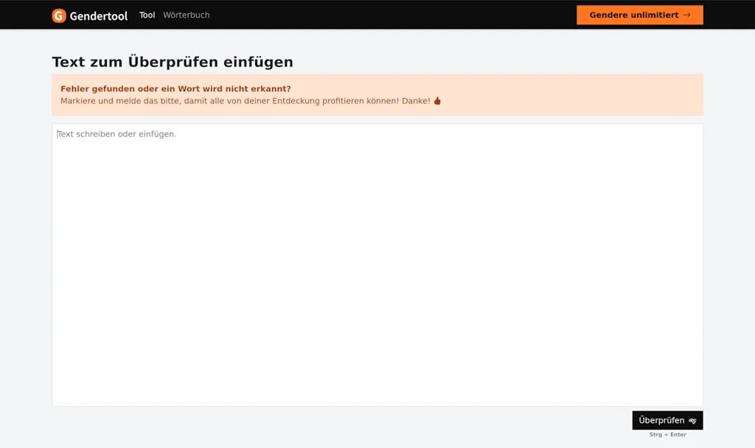Viewport: 755px width, 448px height.
Task: Click the bold error-report question in the banner
Action: click(x=175, y=88)
